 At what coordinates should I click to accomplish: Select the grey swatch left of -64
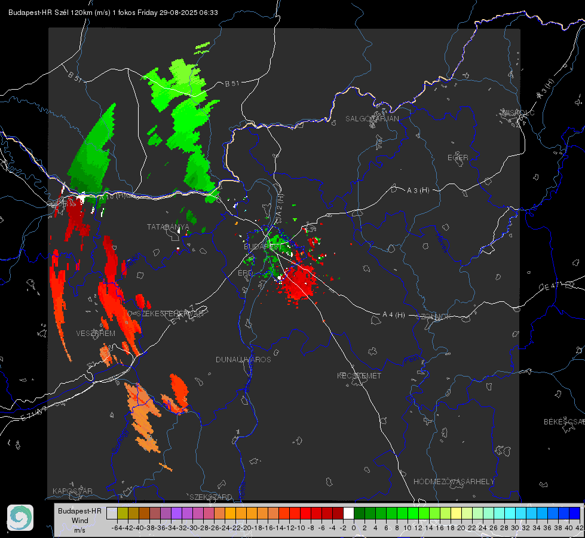[112, 513]
